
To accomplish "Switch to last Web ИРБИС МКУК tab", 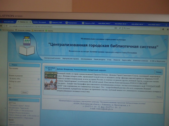I will pos(154,25).
